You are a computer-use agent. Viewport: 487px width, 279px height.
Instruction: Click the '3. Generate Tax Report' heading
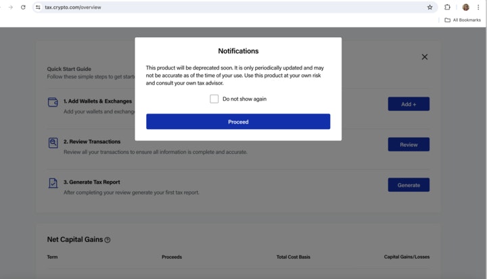tap(91, 182)
